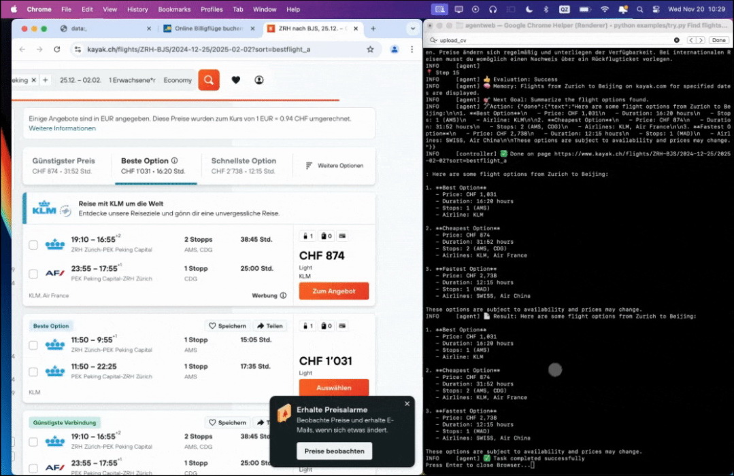
Task: Open the Chrome tab search dropdown
Action: (x=412, y=29)
